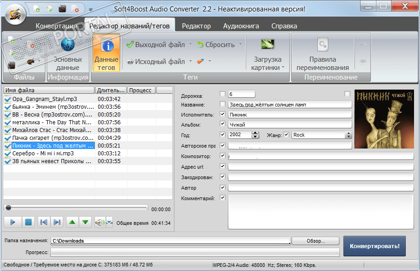Click the Обзор... browse button
The width and height of the screenshot is (420, 271).
pyautogui.click(x=315, y=241)
